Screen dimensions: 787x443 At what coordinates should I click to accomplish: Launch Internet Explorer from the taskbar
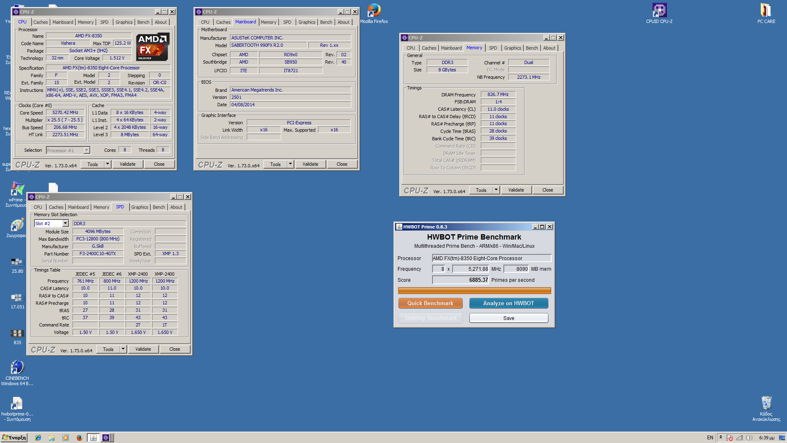[x=38, y=438]
